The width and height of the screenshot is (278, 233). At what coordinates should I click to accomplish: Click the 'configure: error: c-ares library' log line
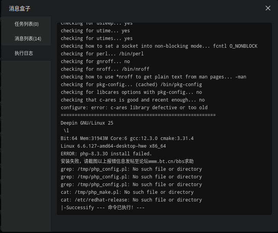point(134,107)
